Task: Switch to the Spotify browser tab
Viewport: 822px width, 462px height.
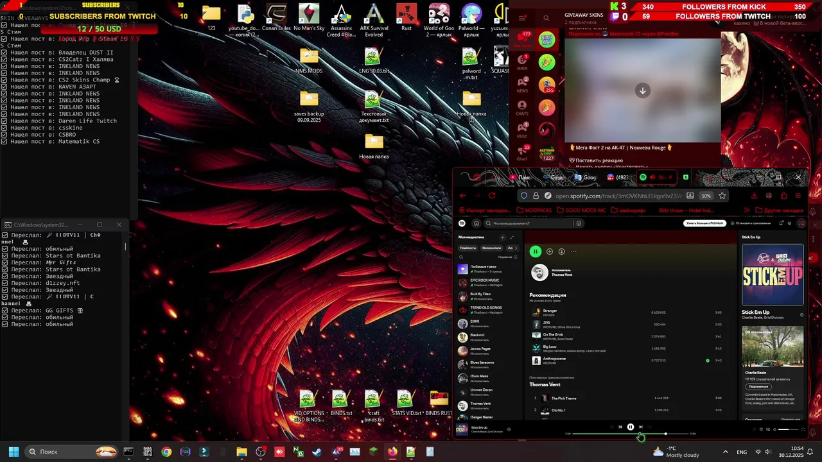Action: (656, 177)
